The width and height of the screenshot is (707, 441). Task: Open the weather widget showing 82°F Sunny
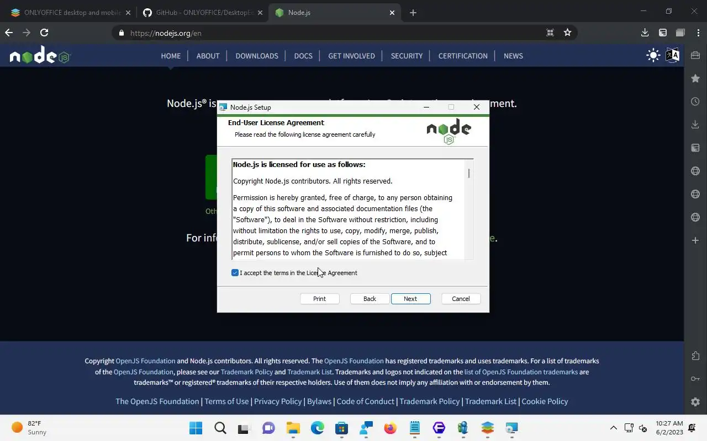(29, 428)
